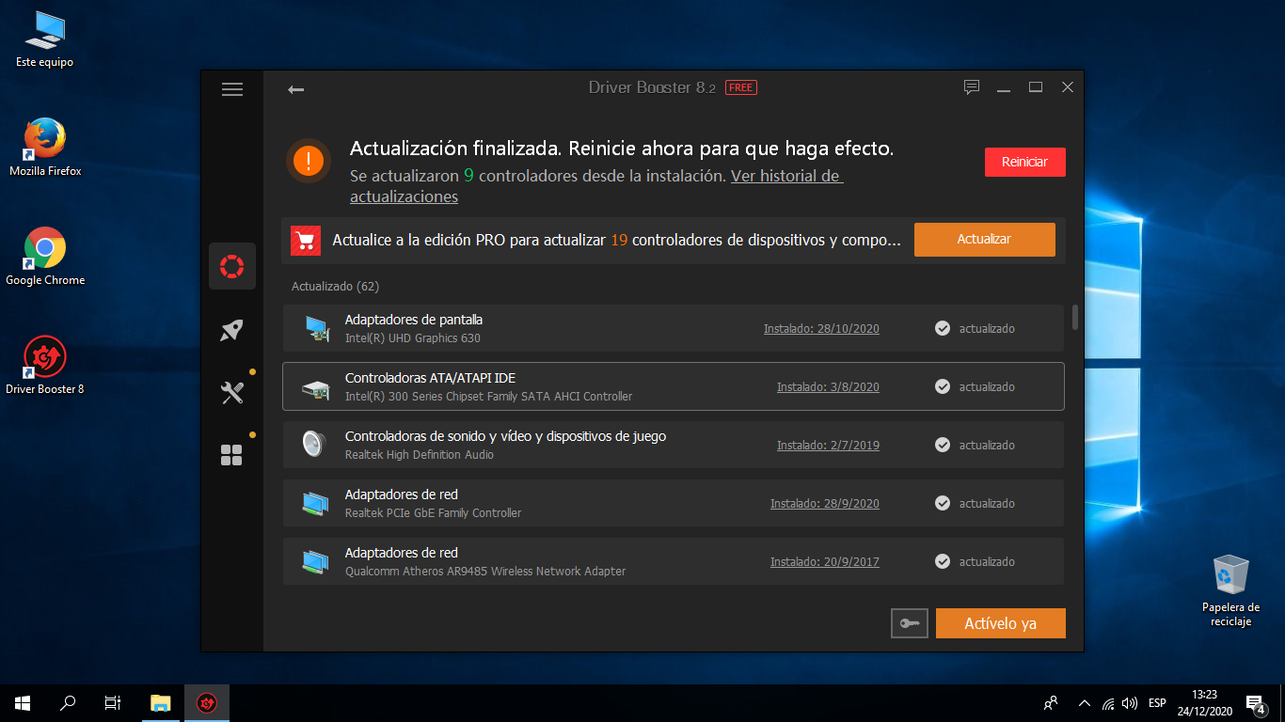Image resolution: width=1285 pixels, height=722 pixels.
Task: Click the ESP input language indicator
Action: (1157, 703)
